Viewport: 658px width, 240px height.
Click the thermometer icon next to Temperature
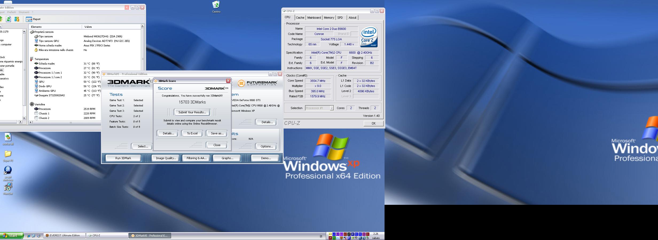[32, 59]
